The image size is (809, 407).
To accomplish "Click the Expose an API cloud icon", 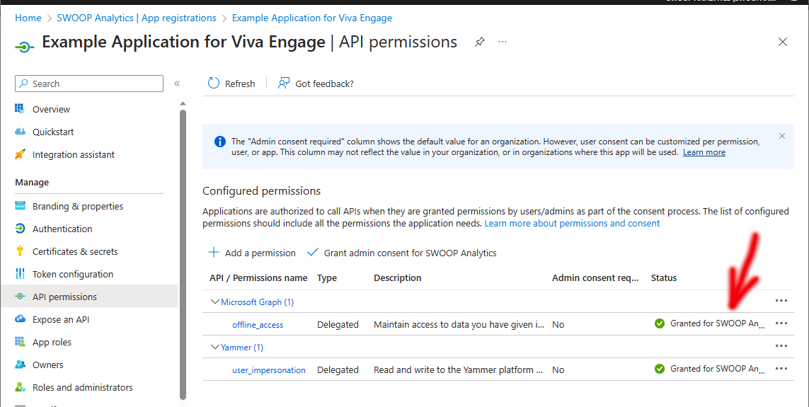I will (x=20, y=319).
